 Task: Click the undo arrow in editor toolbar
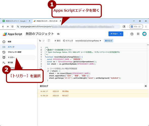click(x=40, y=41)
